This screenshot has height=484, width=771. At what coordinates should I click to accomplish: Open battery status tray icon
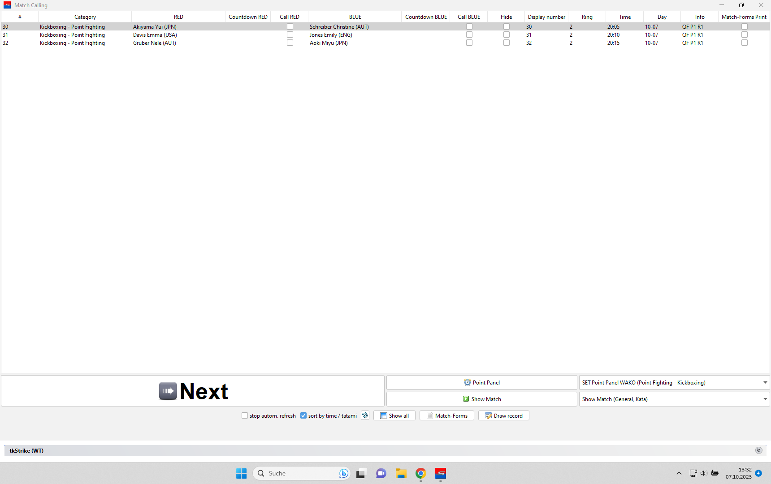tap(715, 473)
